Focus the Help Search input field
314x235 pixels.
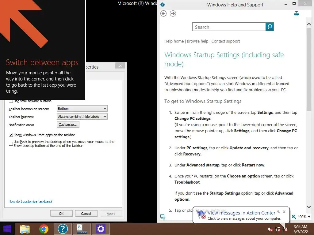click(229, 27)
